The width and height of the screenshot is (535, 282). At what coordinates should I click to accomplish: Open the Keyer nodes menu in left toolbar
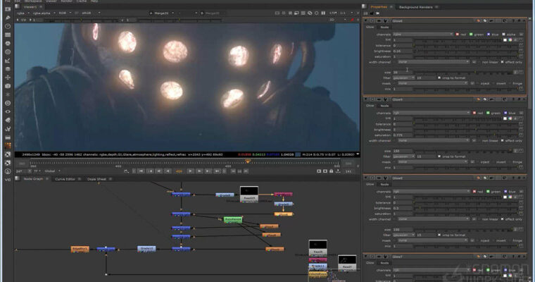(x=8, y=60)
